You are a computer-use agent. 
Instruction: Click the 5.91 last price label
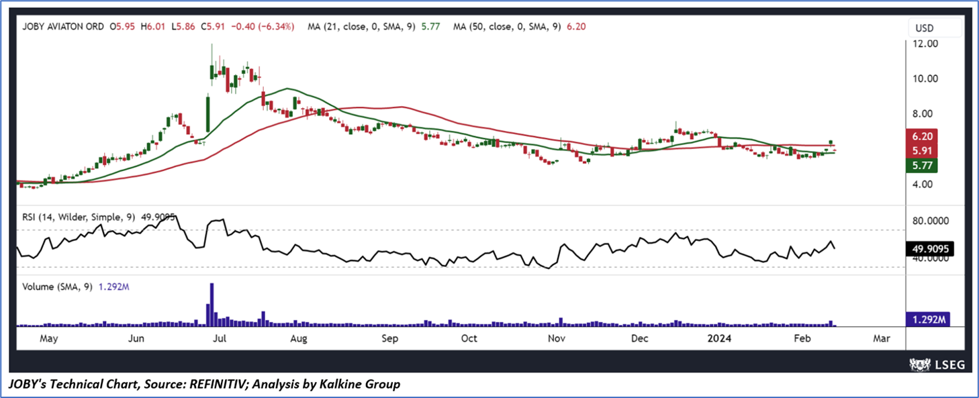(x=922, y=150)
